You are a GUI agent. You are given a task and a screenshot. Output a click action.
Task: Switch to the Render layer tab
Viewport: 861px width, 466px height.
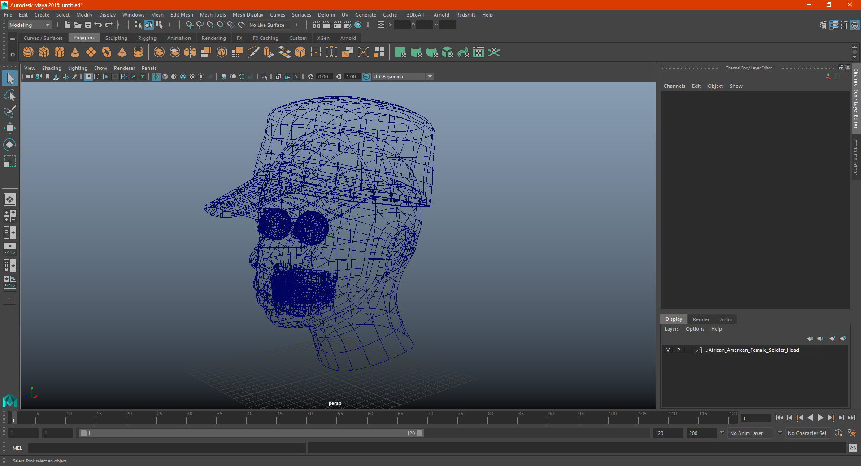coord(701,319)
